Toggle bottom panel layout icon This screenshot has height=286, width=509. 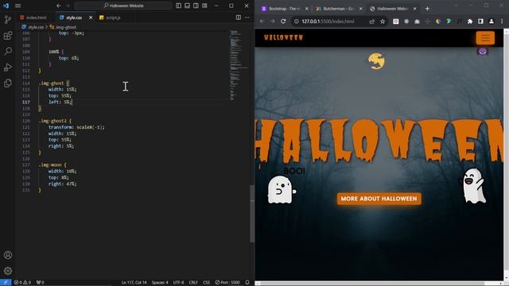188,6
